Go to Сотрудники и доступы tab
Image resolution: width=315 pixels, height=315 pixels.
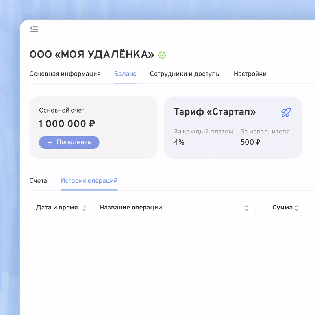pyautogui.click(x=185, y=74)
